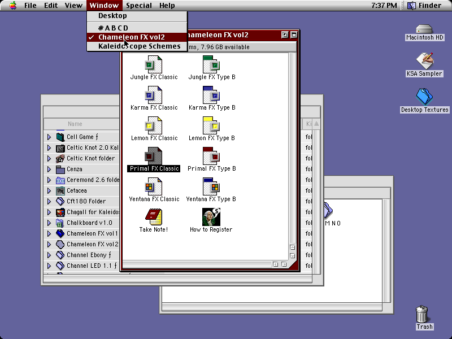Select the How to Register icon
Image resolution: width=452 pixels, height=339 pixels.
(x=211, y=217)
